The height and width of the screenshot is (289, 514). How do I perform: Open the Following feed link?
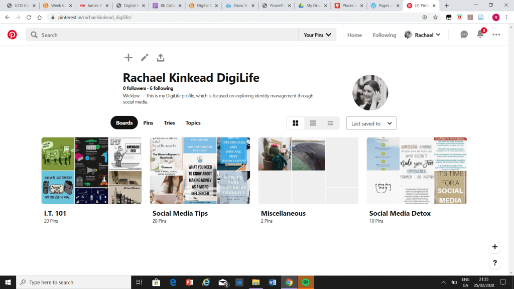point(384,35)
